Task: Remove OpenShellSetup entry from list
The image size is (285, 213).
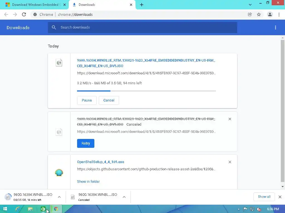Action: [x=230, y=162]
